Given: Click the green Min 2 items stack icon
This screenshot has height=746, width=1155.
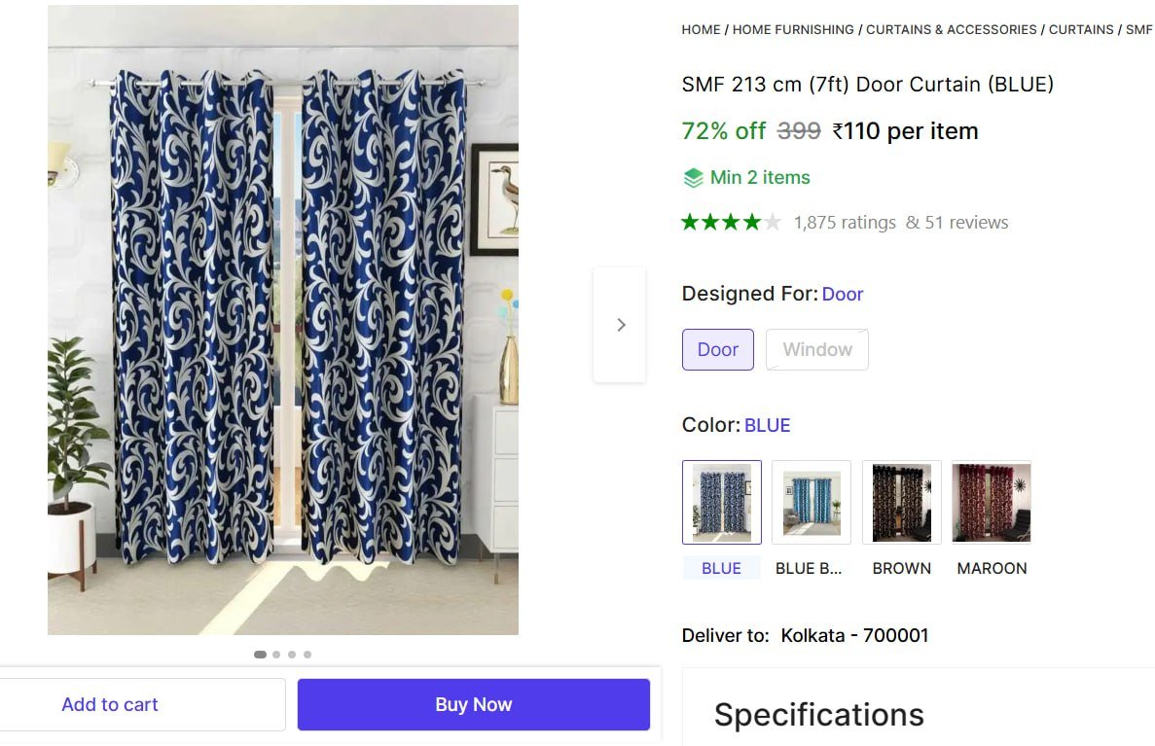Looking at the screenshot, I should point(693,178).
